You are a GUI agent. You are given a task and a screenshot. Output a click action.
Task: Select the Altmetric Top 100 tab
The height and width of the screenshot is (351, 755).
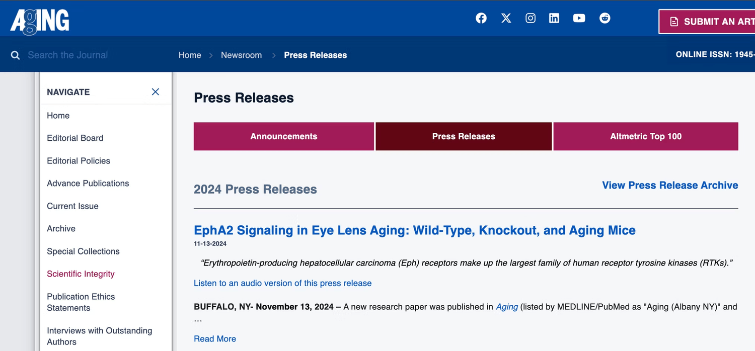click(646, 136)
